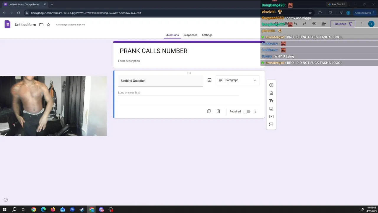Edit the Untitled Question text field

[x=161, y=81]
